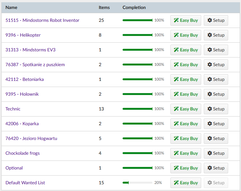Click the wand icon for Jezioro Hogwartu list
Image resolution: width=241 pixels, height=191 pixels.
176,138
